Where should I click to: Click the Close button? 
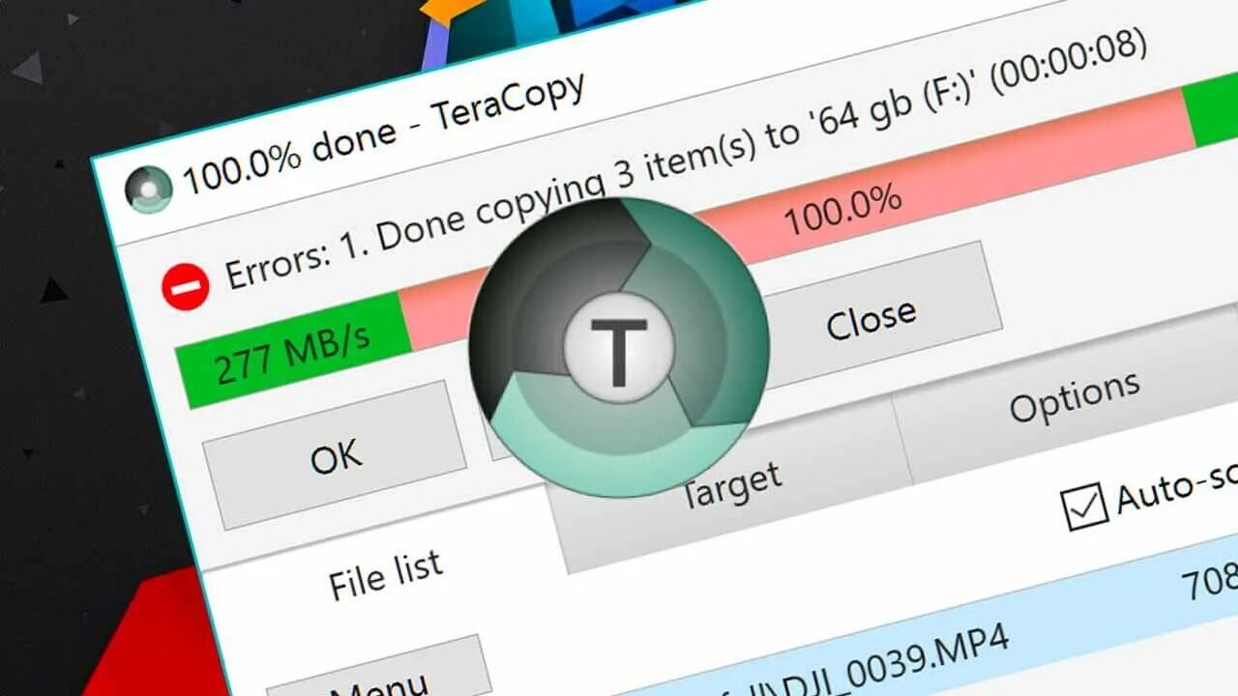coord(870,316)
